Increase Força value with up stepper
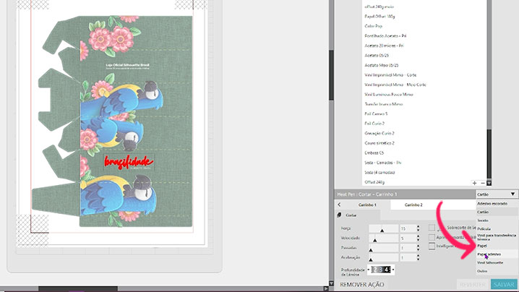Image resolution: width=519 pixels, height=292 pixels. 418,227
